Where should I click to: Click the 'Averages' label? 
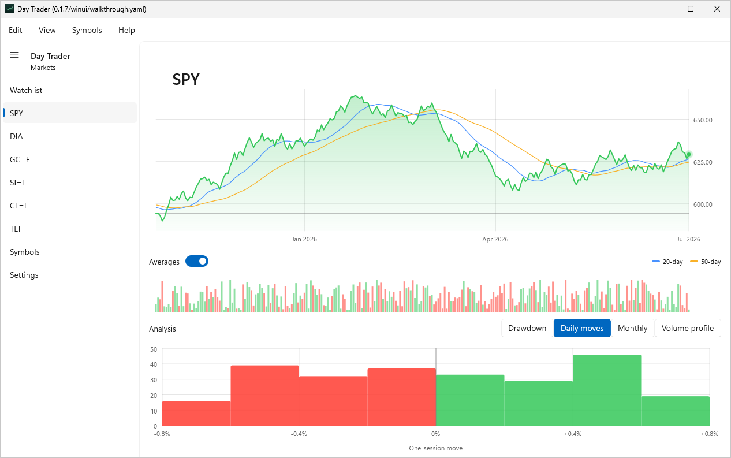[165, 262]
